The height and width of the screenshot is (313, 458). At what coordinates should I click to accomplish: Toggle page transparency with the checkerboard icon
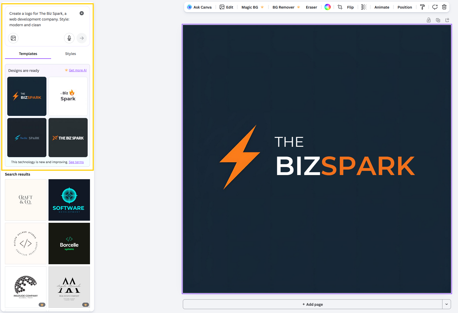pyautogui.click(x=364, y=7)
